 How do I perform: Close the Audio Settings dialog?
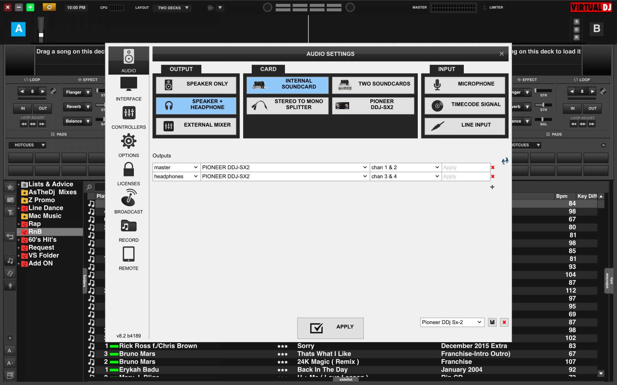[502, 54]
